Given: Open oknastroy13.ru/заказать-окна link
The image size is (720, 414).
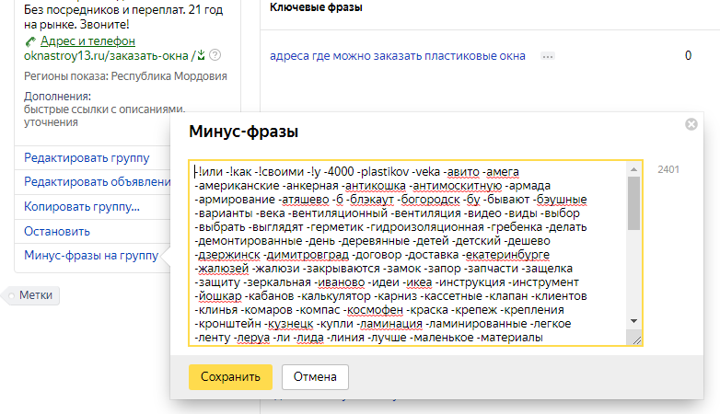Looking at the screenshot, I should point(106,56).
